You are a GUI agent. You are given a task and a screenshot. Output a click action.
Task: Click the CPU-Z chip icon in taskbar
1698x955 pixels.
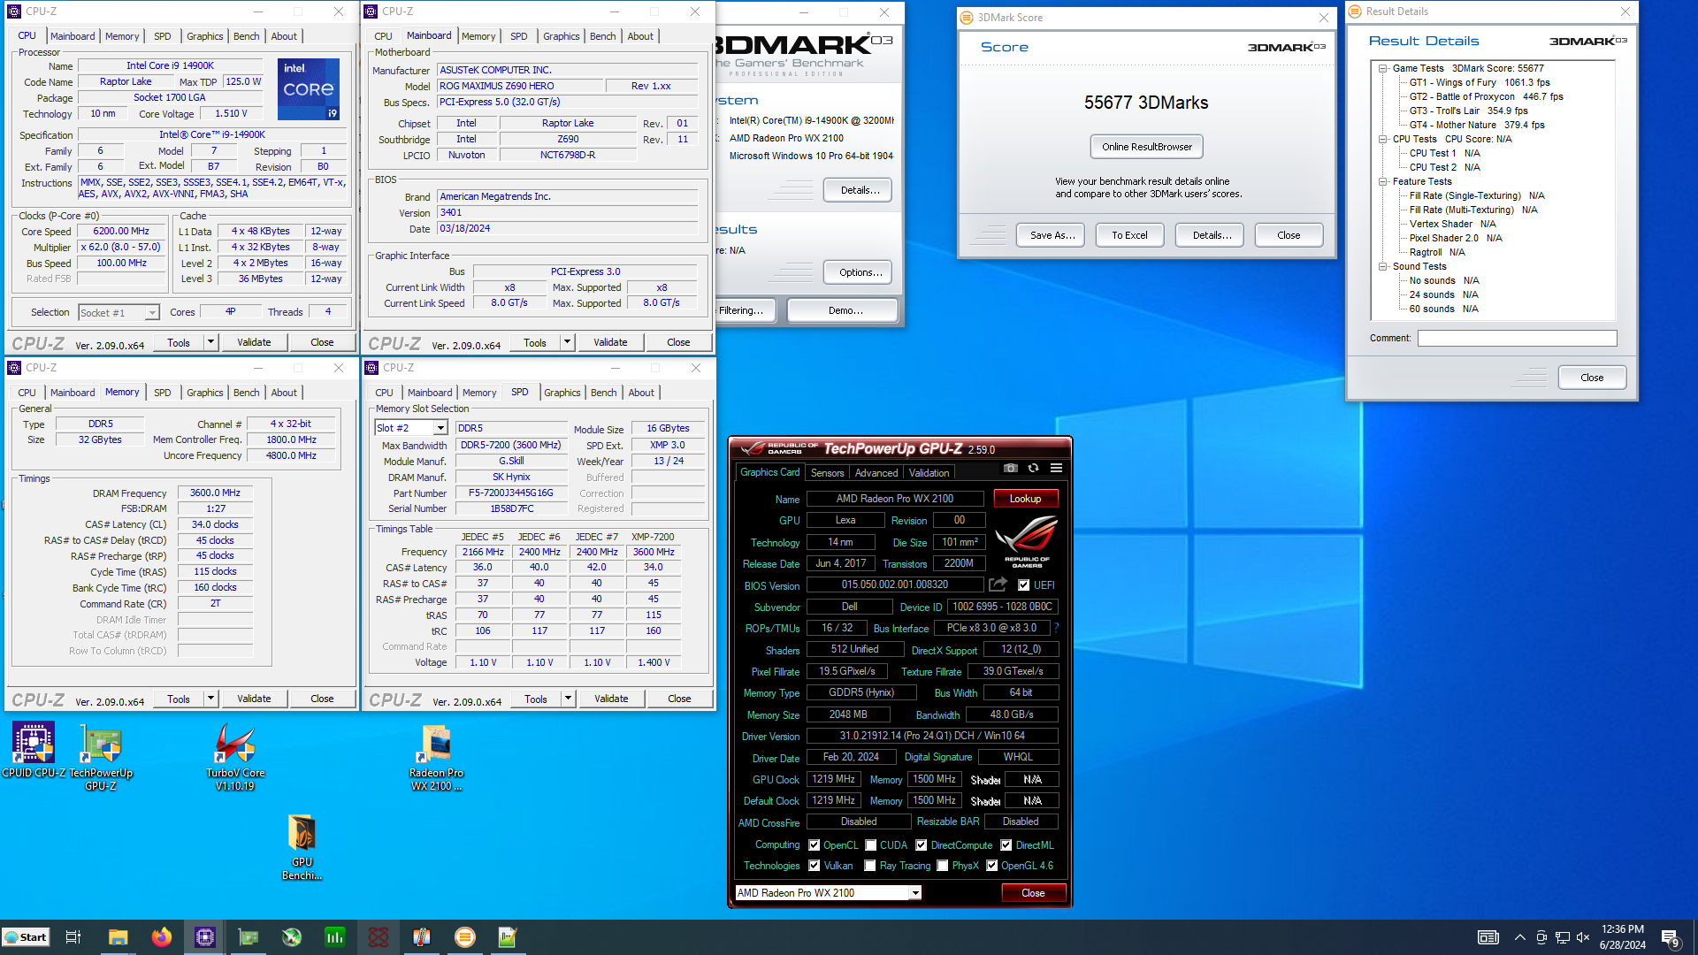[x=204, y=937]
